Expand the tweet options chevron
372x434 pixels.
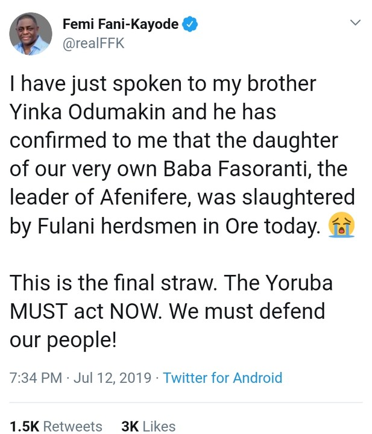pyautogui.click(x=355, y=24)
